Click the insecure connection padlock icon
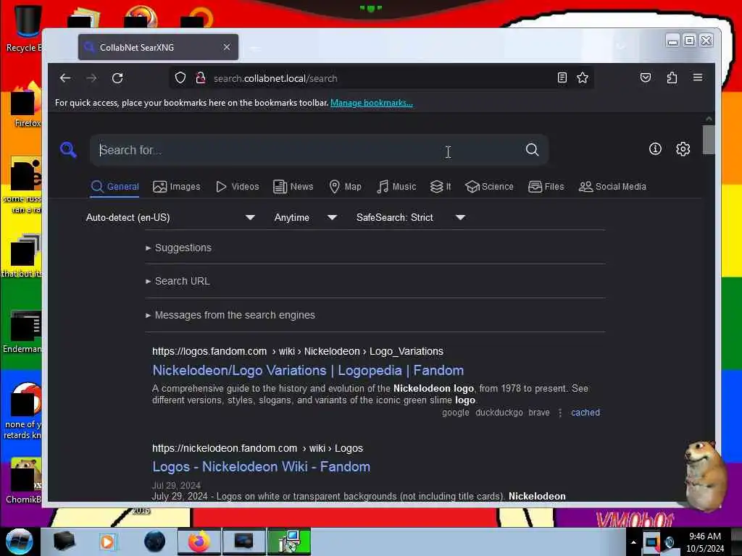 [201, 78]
